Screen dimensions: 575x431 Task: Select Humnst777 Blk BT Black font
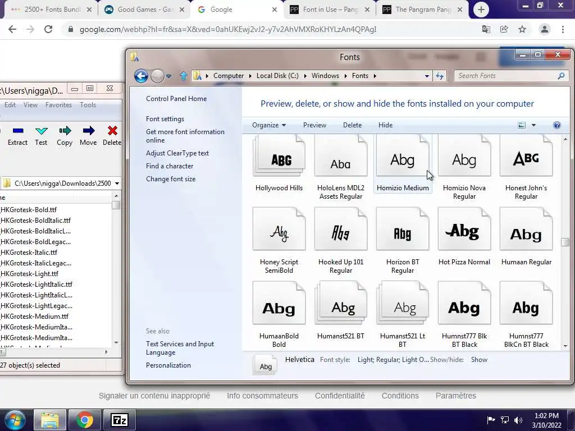tap(464, 315)
